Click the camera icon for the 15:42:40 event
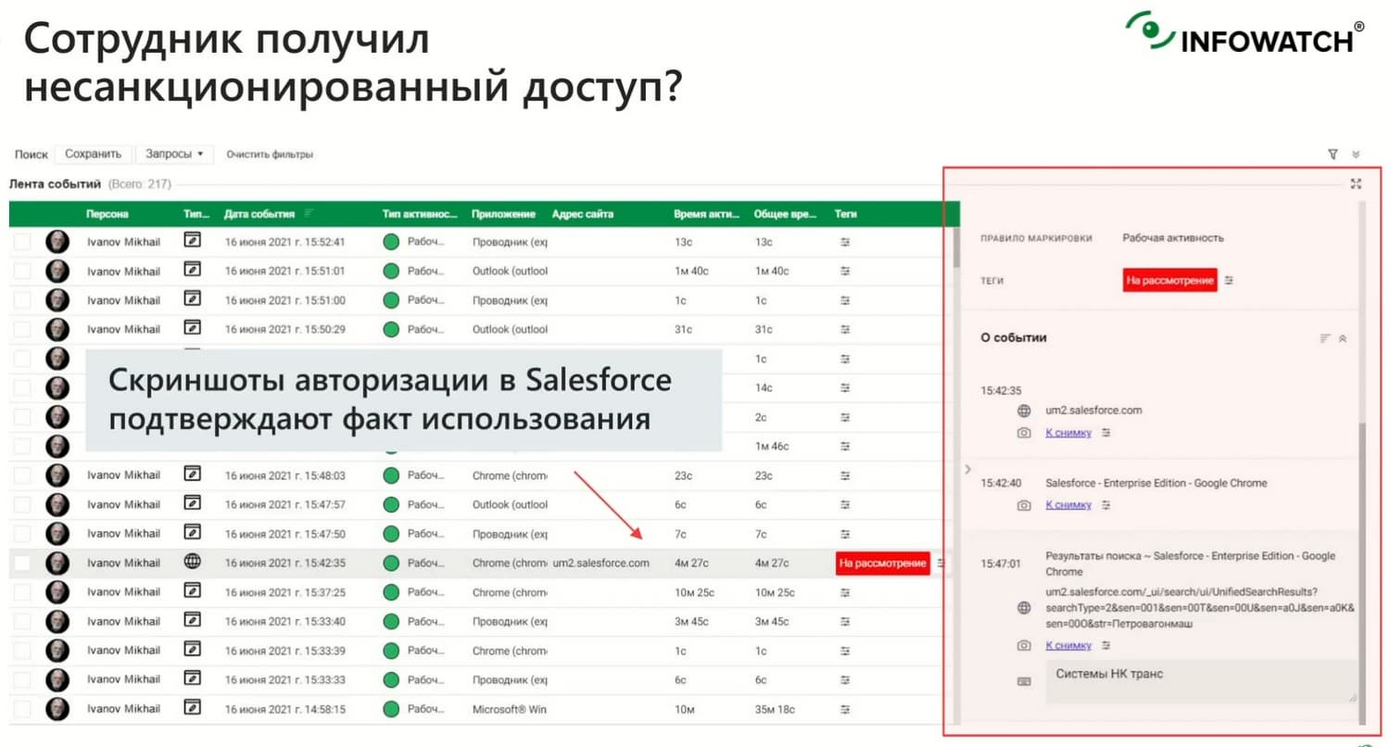 [1024, 505]
